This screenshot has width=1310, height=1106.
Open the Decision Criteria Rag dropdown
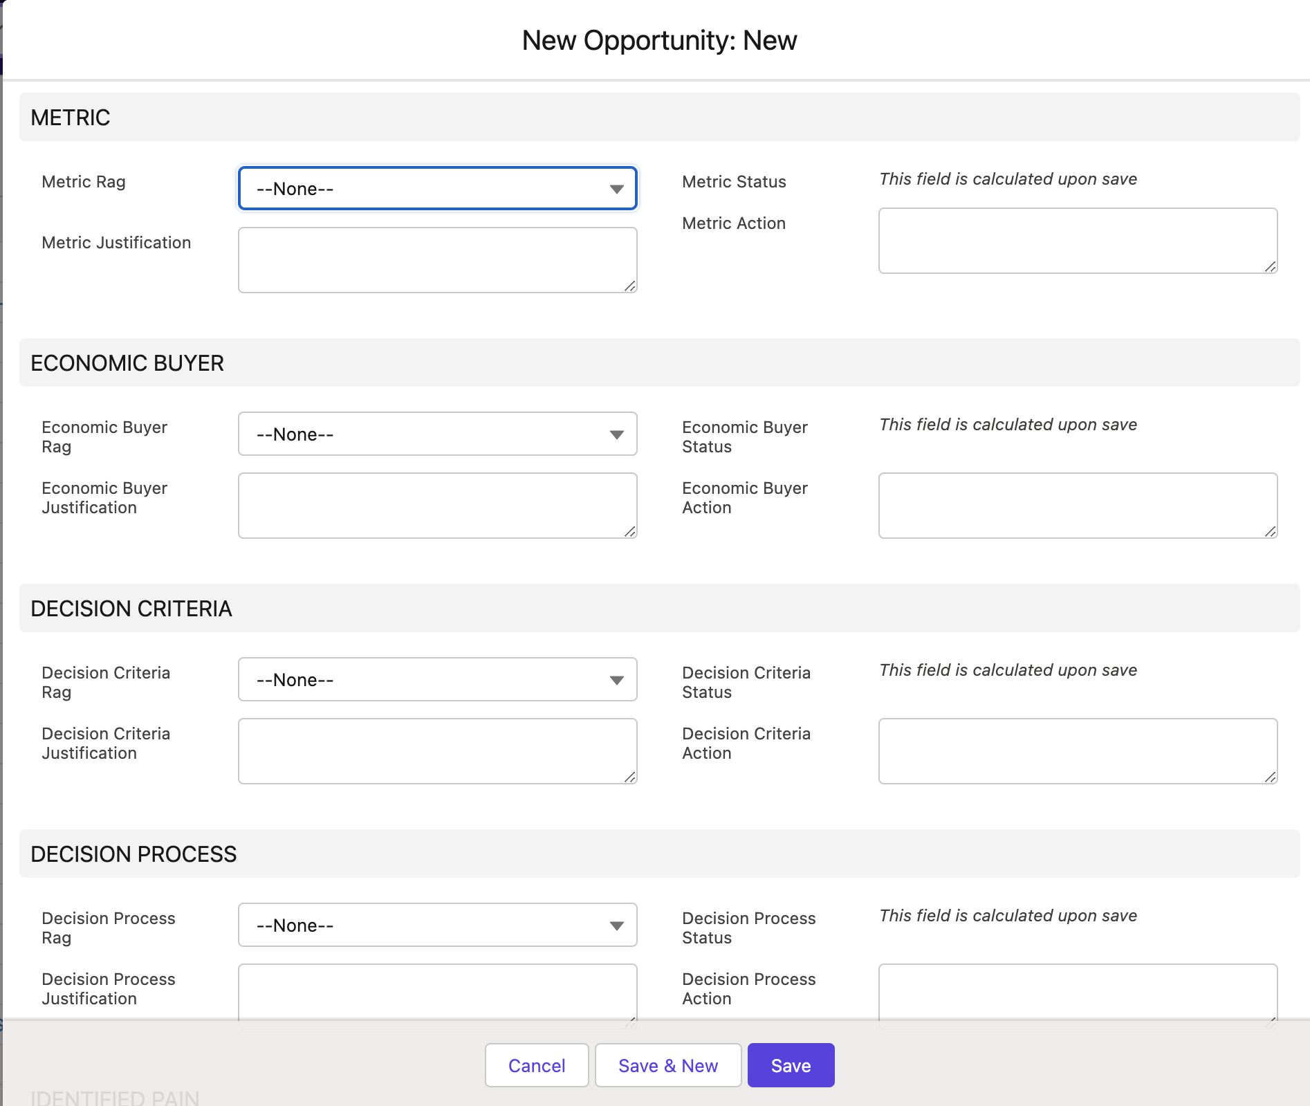tap(437, 679)
